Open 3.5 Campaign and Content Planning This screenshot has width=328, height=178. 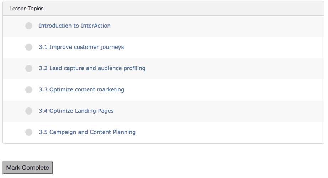coord(87,132)
